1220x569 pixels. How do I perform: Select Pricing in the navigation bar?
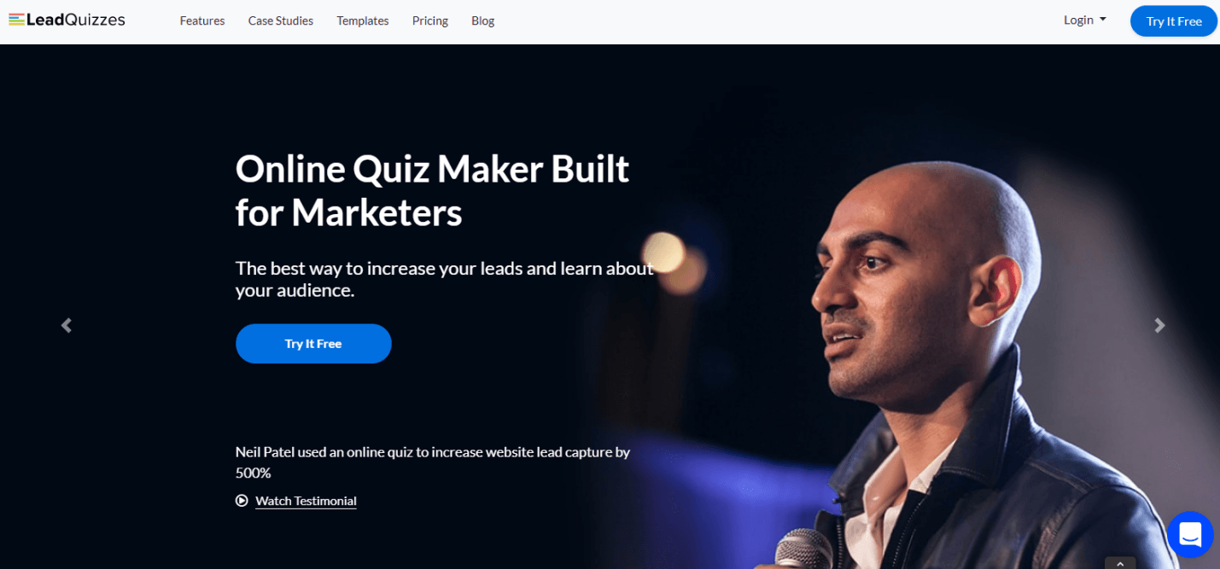coord(430,20)
